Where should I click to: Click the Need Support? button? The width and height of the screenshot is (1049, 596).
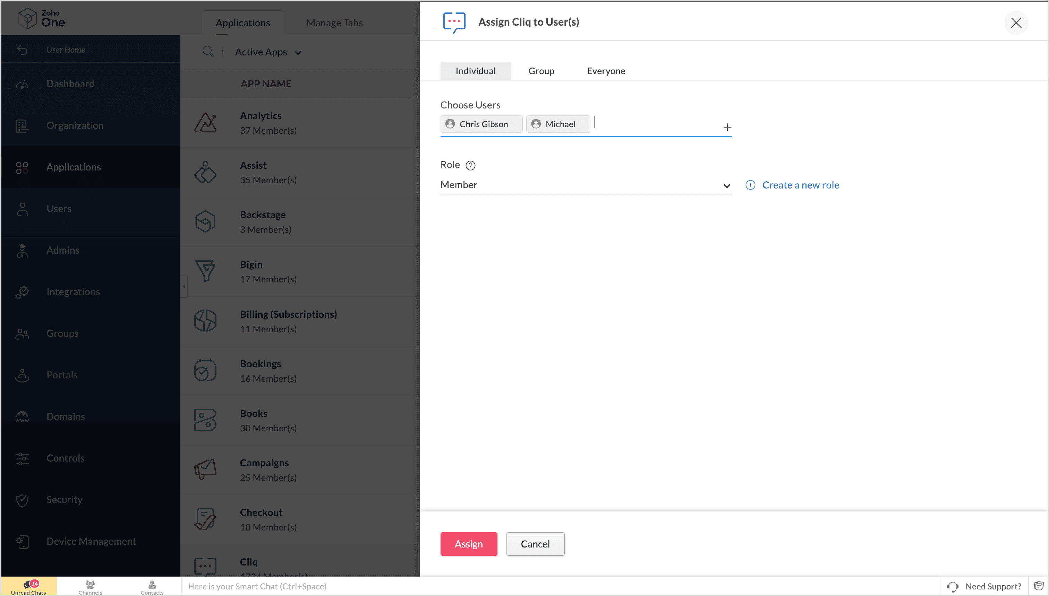984,586
